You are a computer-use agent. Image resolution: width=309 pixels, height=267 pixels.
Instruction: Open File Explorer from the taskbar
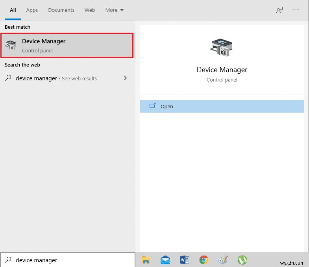146,260
